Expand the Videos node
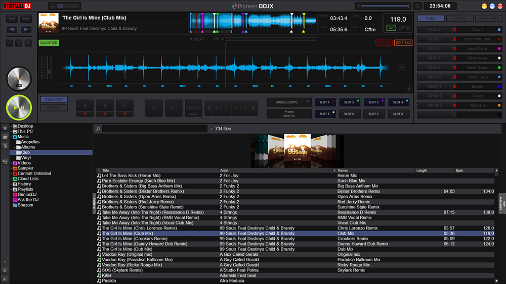The height and width of the screenshot is (284, 506). coord(11,163)
